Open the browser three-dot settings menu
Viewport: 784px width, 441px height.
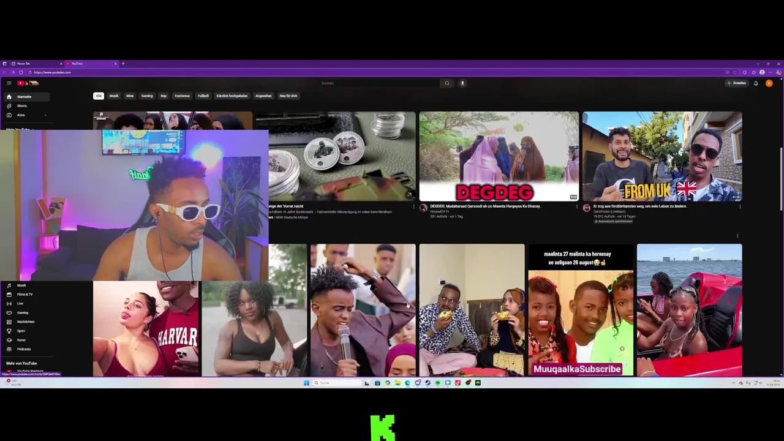point(771,72)
